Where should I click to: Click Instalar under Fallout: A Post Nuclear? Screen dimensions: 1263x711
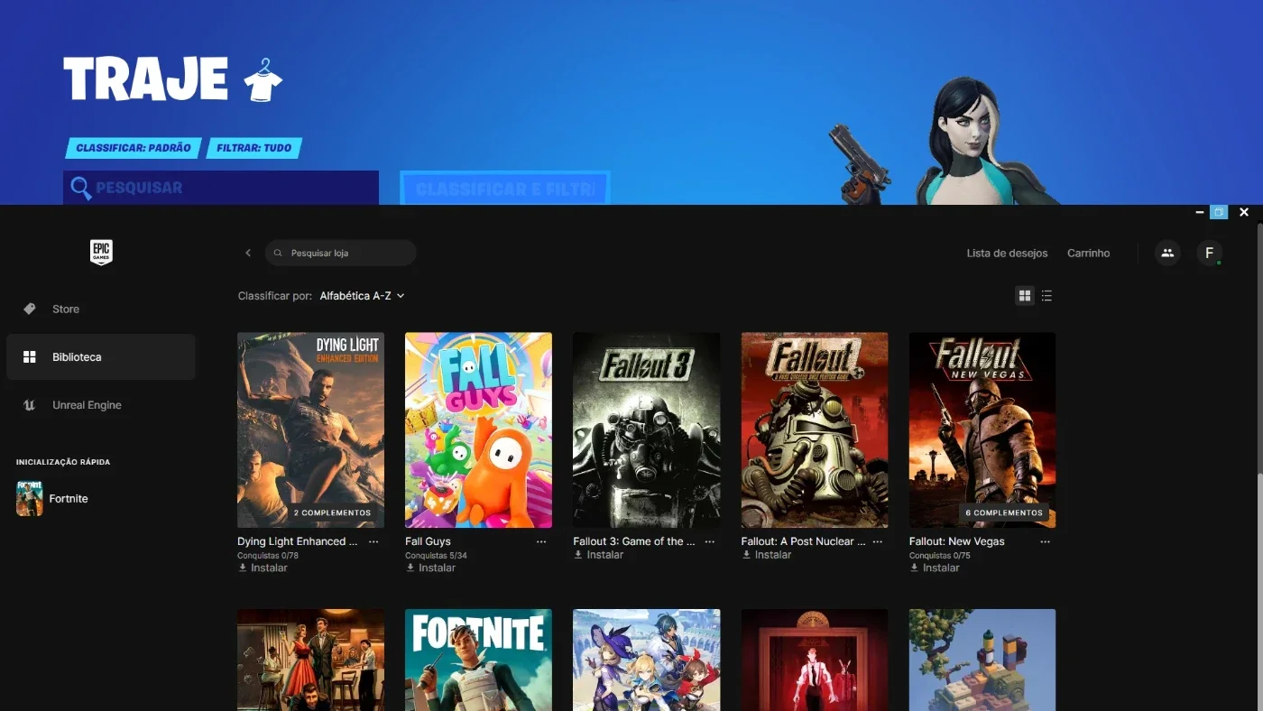tap(767, 555)
